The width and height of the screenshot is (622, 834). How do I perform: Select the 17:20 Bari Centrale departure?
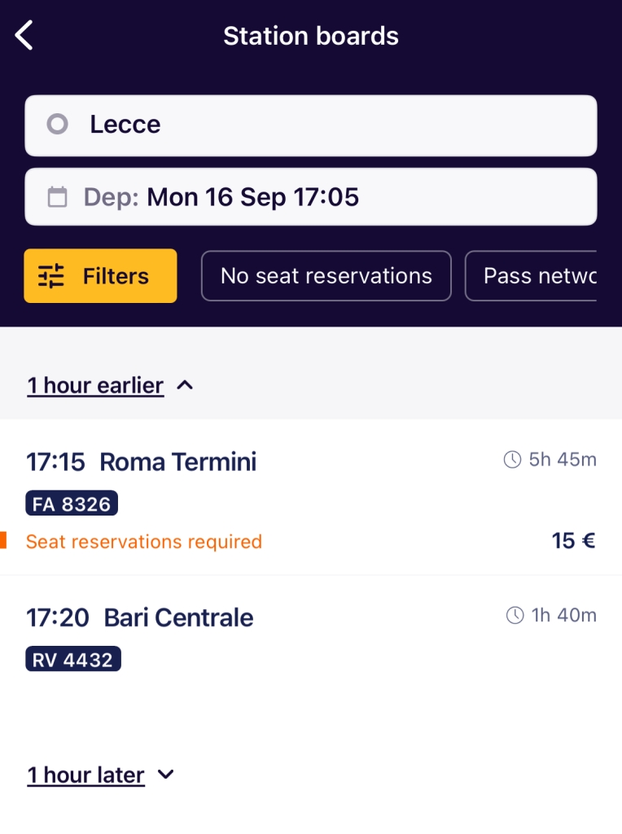(x=311, y=641)
